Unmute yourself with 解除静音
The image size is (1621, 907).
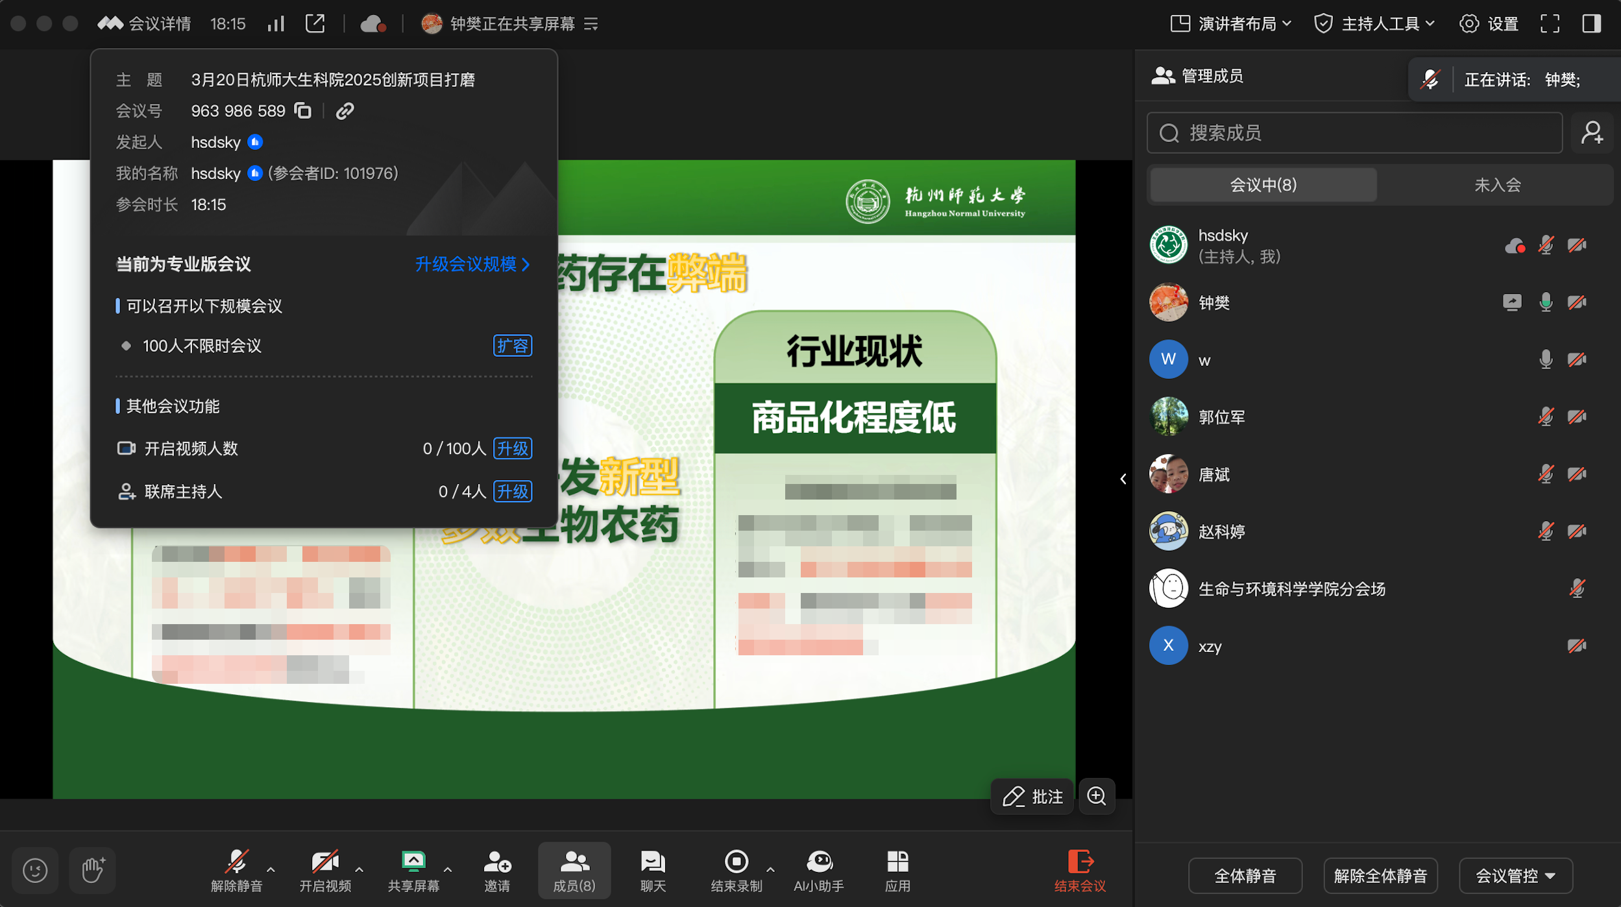236,871
